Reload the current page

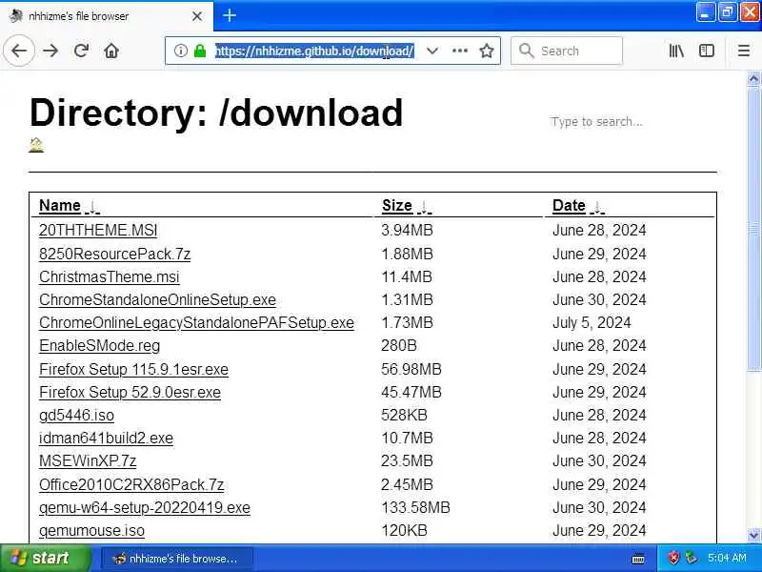[81, 51]
